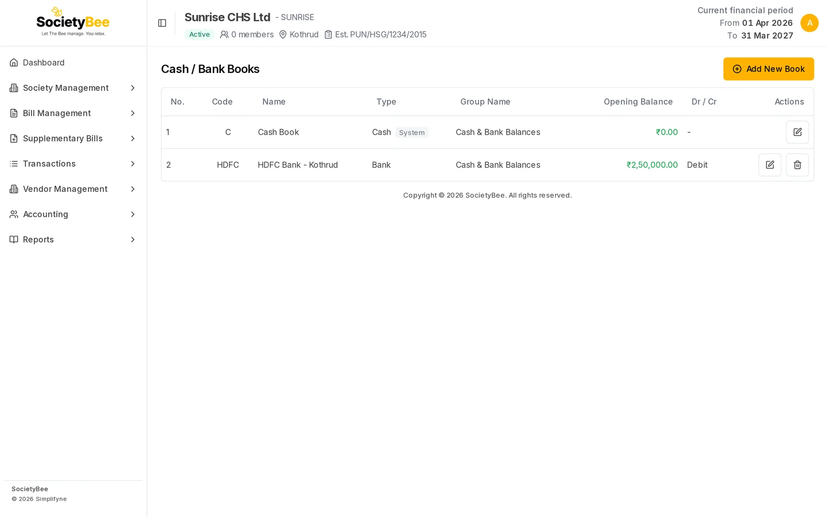This screenshot has width=828, height=517.
Task: Click the ₹0.00 opening balance
Action: click(667, 132)
